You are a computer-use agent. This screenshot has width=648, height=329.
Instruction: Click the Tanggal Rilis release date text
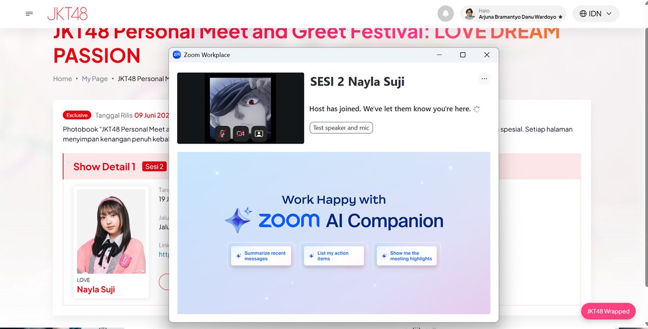pyautogui.click(x=132, y=115)
